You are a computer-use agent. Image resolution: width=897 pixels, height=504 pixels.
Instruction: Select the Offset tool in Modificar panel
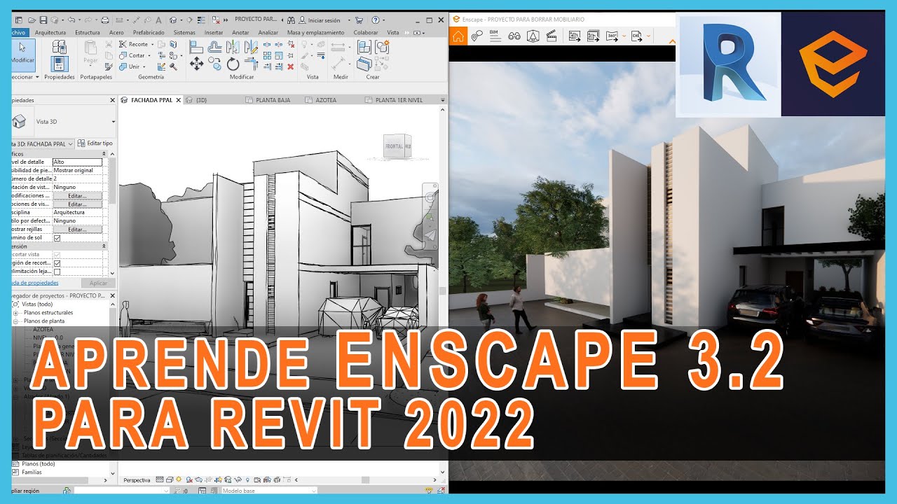[215, 47]
